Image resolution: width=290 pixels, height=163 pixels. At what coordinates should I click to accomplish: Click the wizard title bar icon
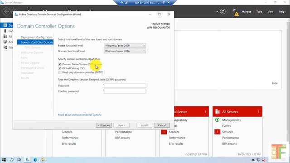tap(16, 14)
